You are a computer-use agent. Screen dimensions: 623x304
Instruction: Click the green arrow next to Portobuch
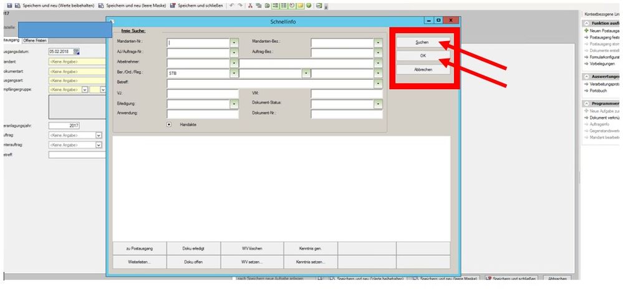(x=586, y=90)
